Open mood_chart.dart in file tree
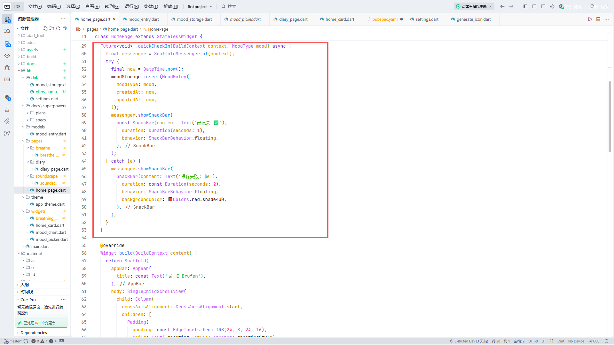The width and height of the screenshot is (614, 345). 42,232
